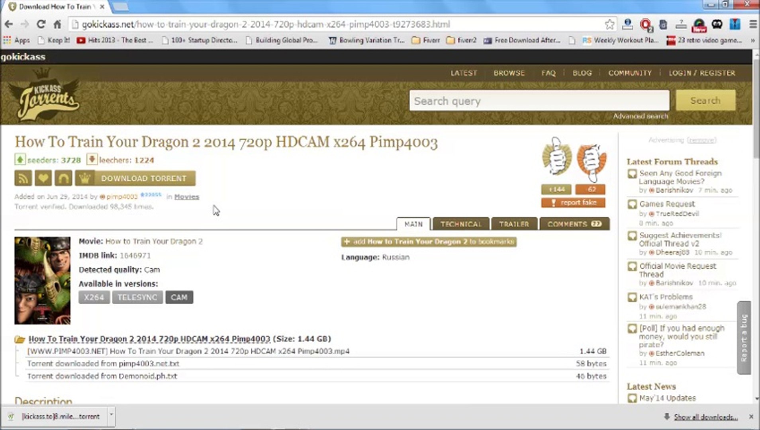Click the movie poster thumbnail
The image size is (760, 430).
pos(43,281)
